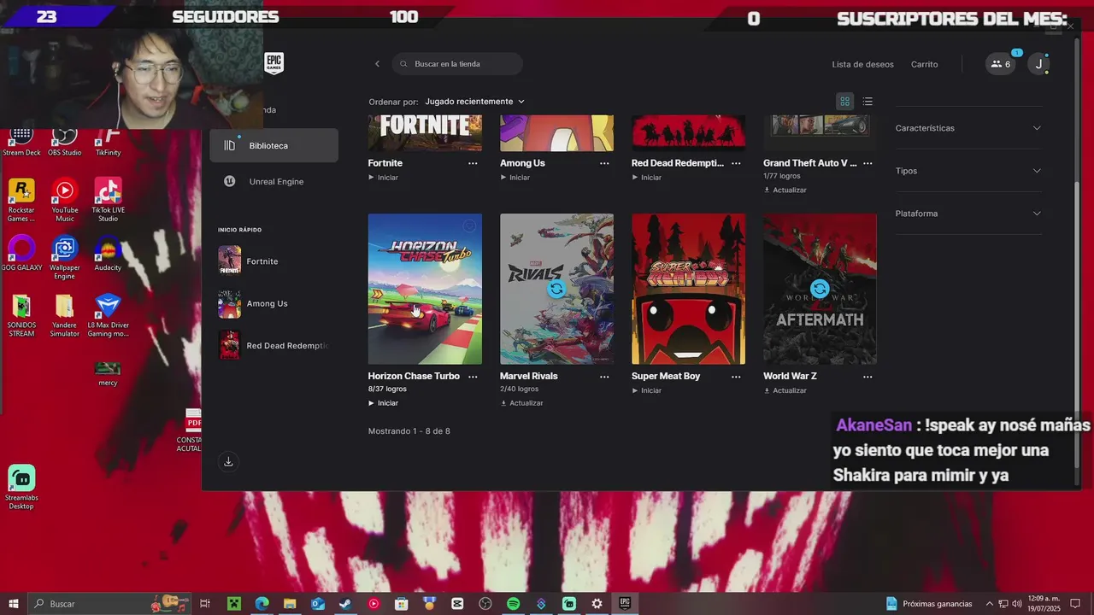Click Iniciar under Fortnite

click(383, 178)
